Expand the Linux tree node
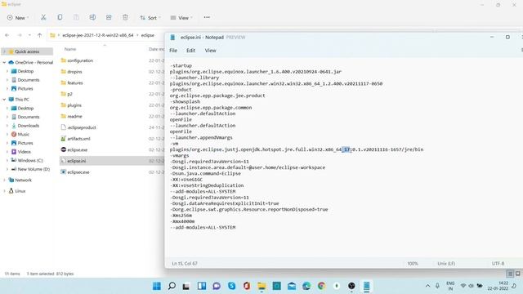The image size is (523, 294). pos(4,191)
